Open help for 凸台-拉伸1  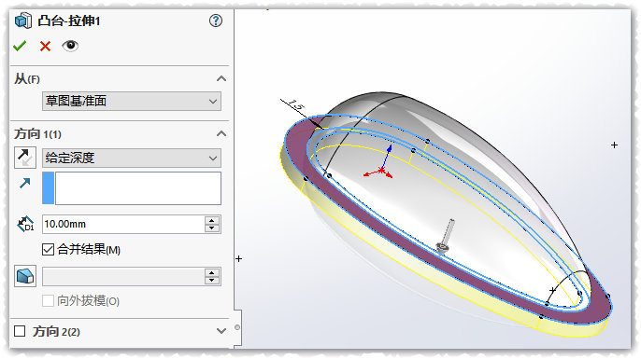coord(216,21)
